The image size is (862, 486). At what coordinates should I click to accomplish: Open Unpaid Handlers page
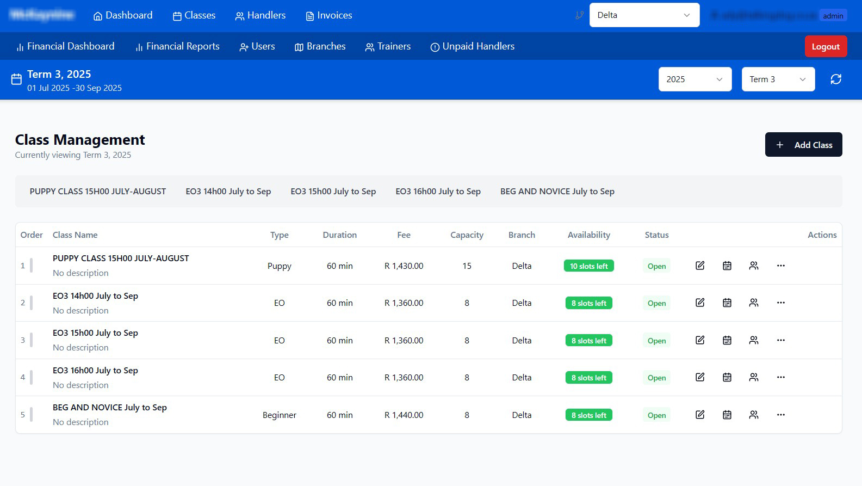pos(473,46)
